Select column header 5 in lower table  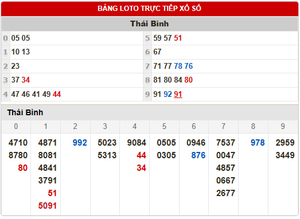click(165, 127)
